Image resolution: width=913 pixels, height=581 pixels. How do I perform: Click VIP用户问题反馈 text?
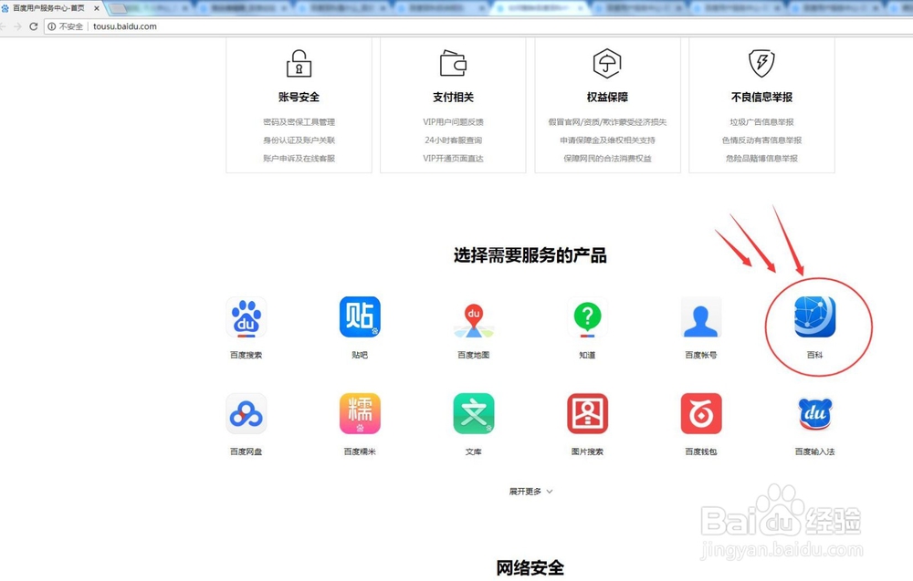pyautogui.click(x=453, y=122)
